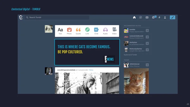This screenshot has height=107, width=190.
Task: Create a new Audio post
Action: click(x=105, y=31)
